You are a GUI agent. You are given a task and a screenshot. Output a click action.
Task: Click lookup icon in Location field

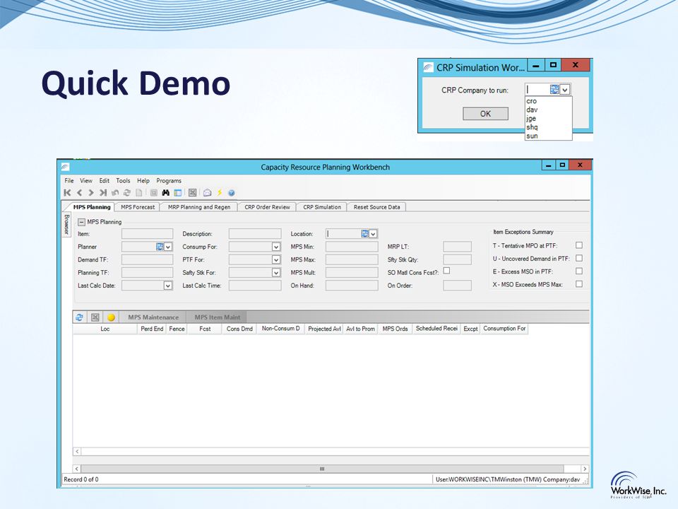tap(365, 234)
